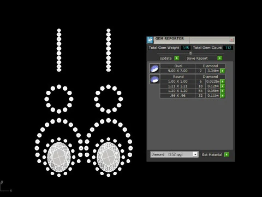This screenshot has width=262, height=197.
Task: Click the 3.34tw weight cell
Action: click(213, 71)
